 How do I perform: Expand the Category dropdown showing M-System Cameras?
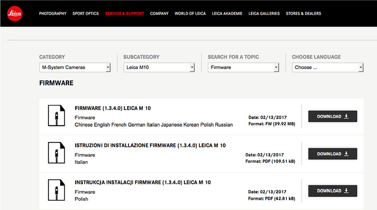coord(75,68)
